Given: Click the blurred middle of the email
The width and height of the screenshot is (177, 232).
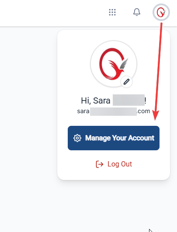Looking at the screenshot, I should [113, 111].
